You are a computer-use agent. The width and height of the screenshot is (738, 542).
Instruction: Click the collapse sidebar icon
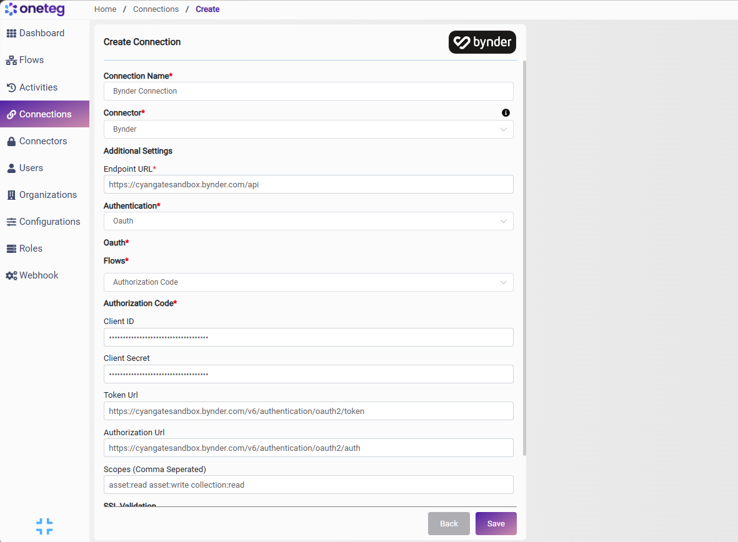(x=44, y=526)
